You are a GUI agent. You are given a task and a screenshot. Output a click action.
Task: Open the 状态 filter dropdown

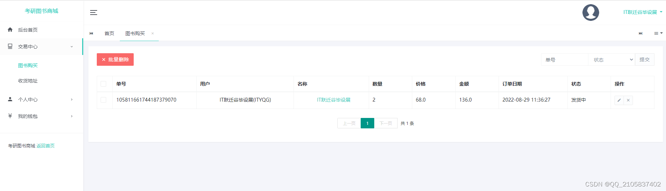coord(612,59)
